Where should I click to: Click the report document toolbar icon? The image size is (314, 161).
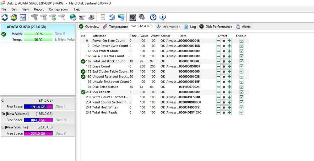point(103,17)
